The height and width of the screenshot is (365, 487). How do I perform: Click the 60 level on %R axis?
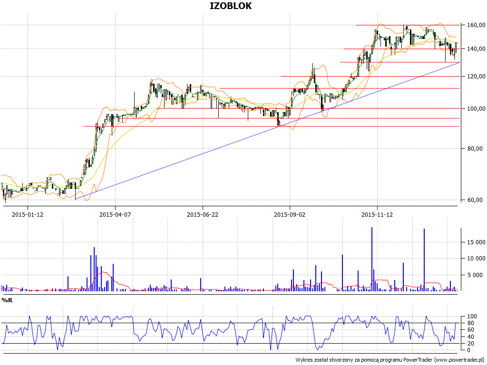coord(471,330)
